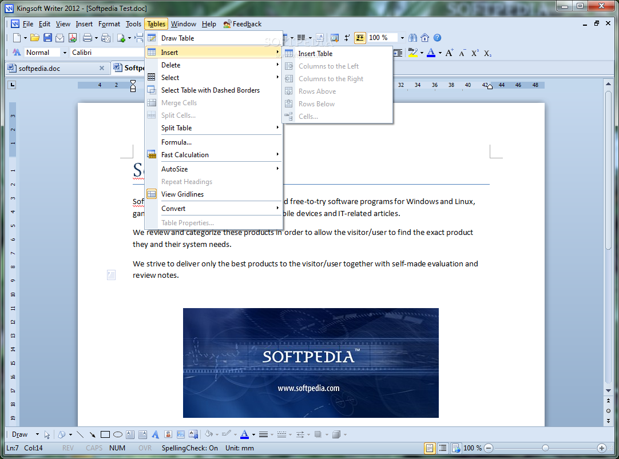The height and width of the screenshot is (459, 619).
Task: Click the Open folder icon
Action: 35,38
